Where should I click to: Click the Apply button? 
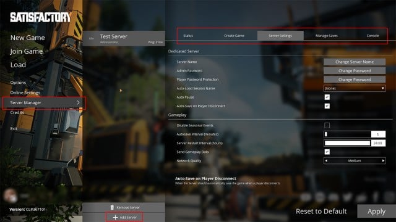tap(376, 212)
